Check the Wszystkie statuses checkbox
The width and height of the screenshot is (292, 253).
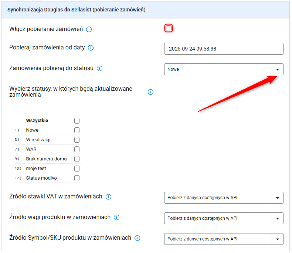point(77,121)
